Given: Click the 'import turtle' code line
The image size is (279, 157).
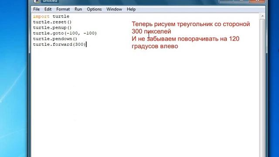Looking at the screenshot, I should [51, 17].
